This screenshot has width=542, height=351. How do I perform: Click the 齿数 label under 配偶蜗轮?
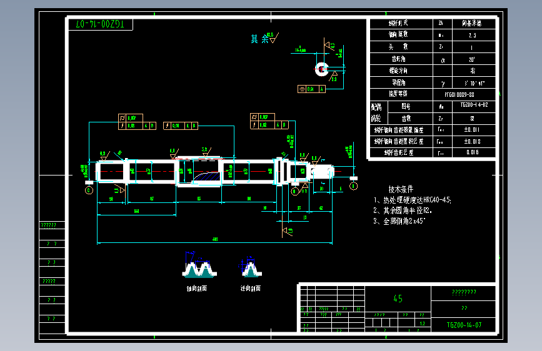coord(406,119)
